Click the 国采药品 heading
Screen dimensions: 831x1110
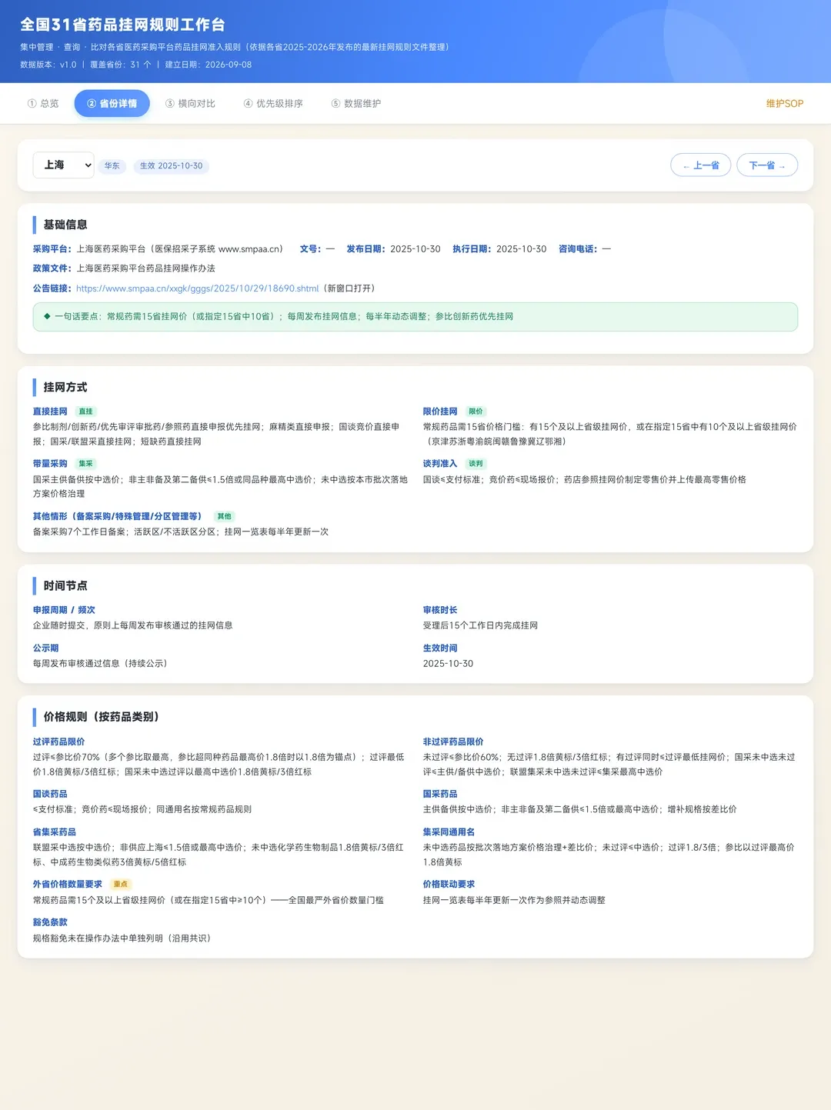click(x=440, y=794)
